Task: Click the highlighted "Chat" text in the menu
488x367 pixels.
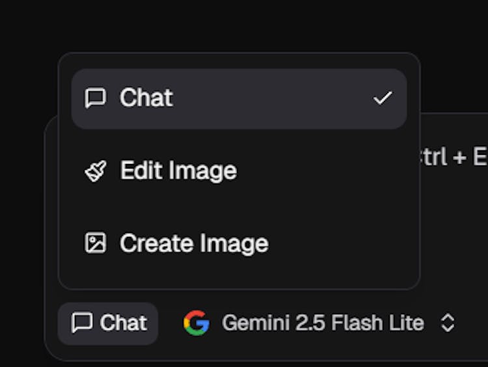Action: click(146, 98)
